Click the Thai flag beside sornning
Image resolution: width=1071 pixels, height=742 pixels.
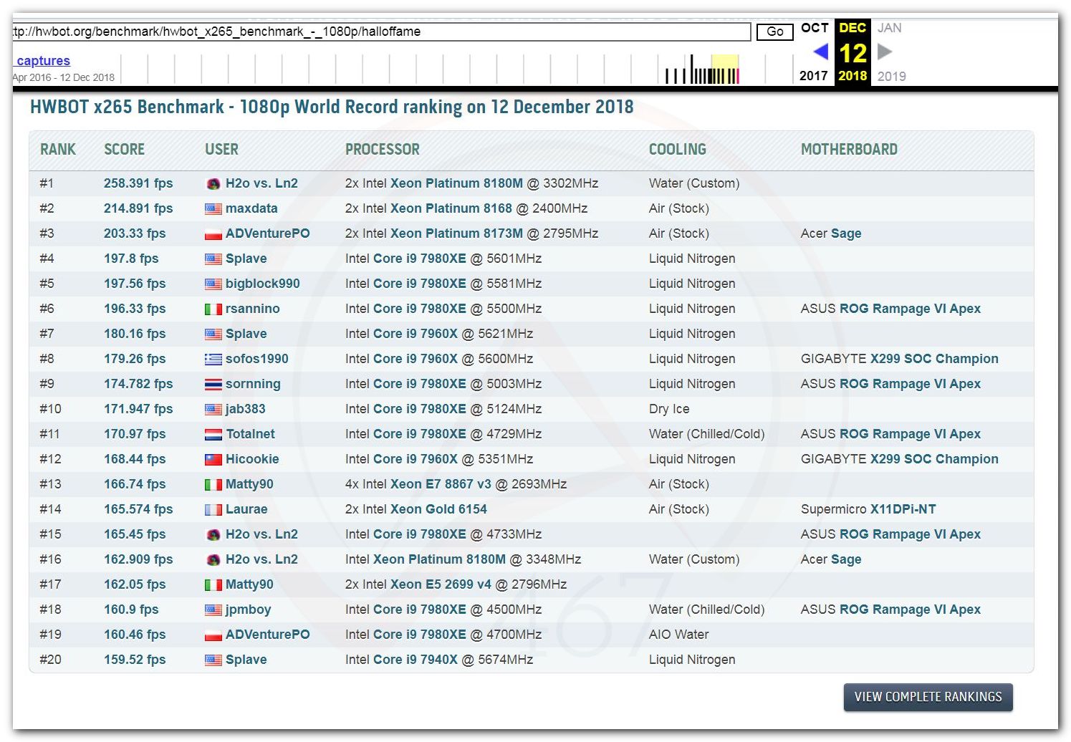[x=213, y=385]
